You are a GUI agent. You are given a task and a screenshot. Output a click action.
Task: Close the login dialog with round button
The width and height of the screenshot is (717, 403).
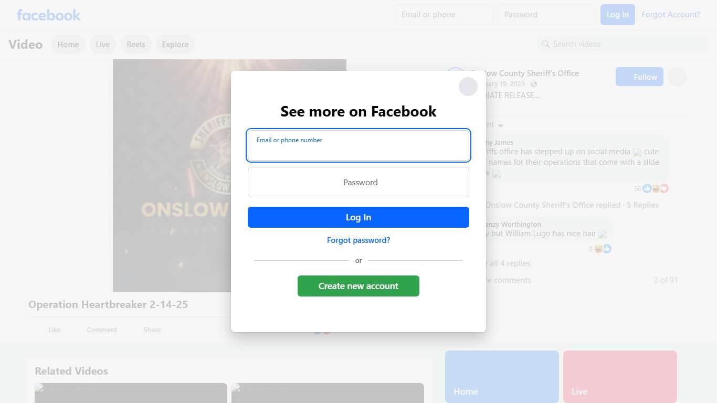coord(468,87)
